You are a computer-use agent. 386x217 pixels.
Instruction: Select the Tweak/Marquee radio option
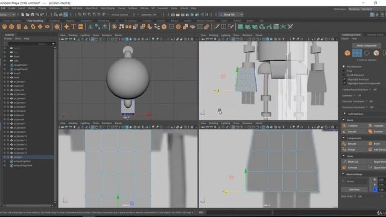tap(344, 75)
